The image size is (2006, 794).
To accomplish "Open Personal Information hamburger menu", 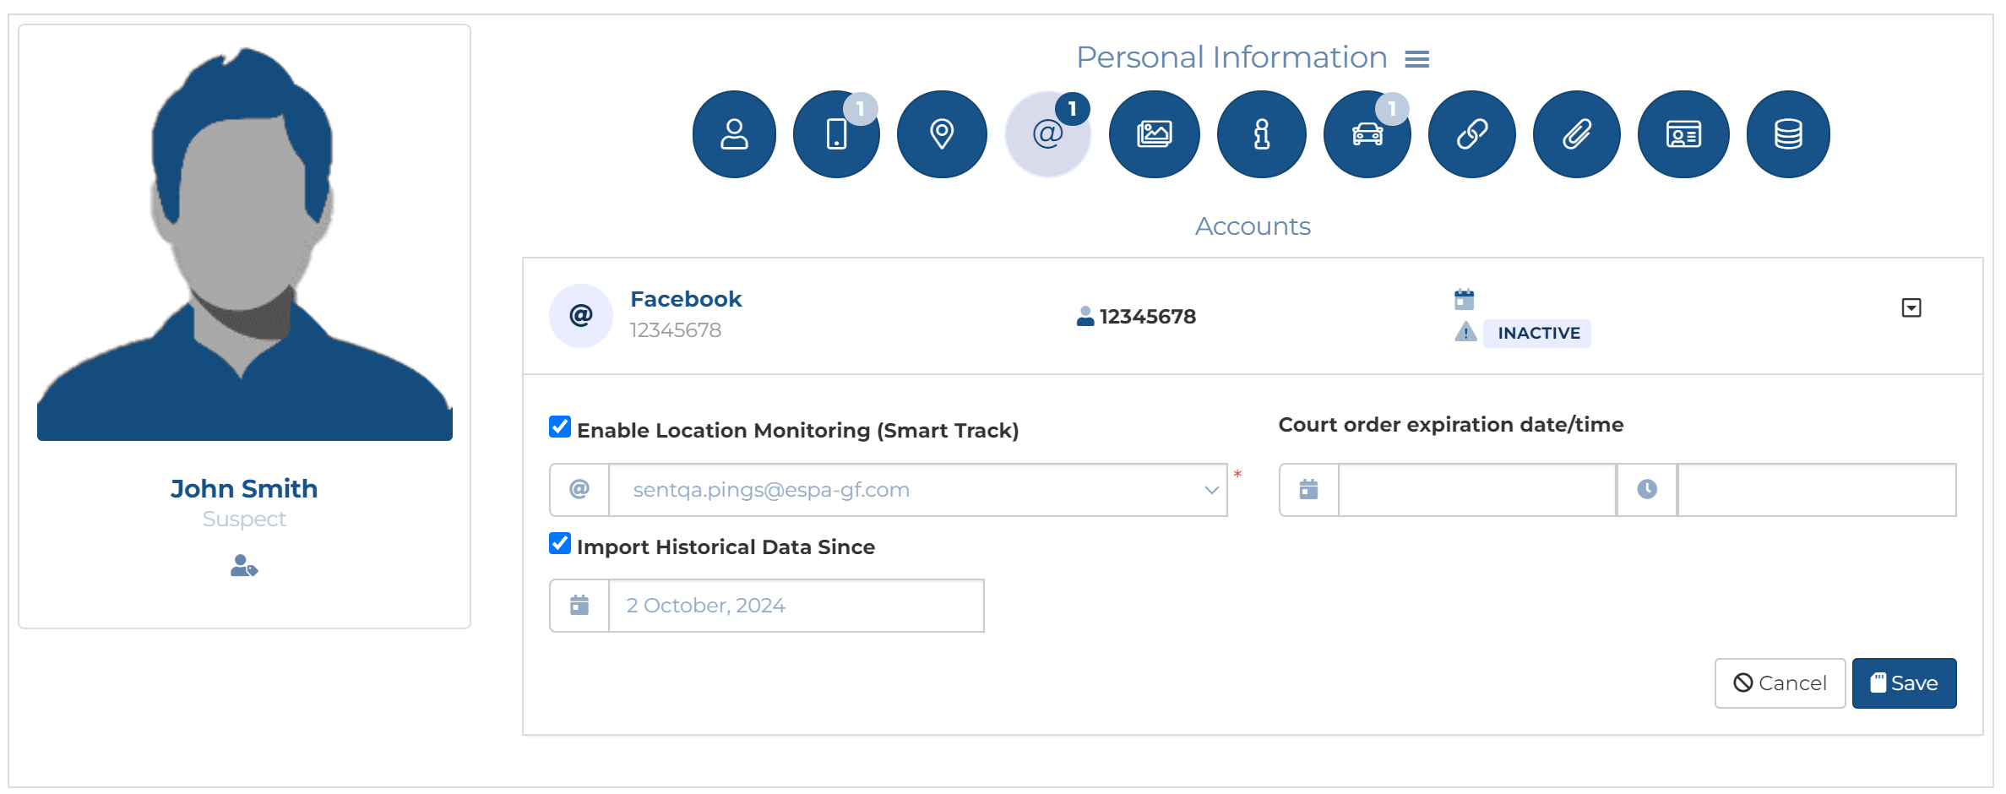I will point(1416,59).
